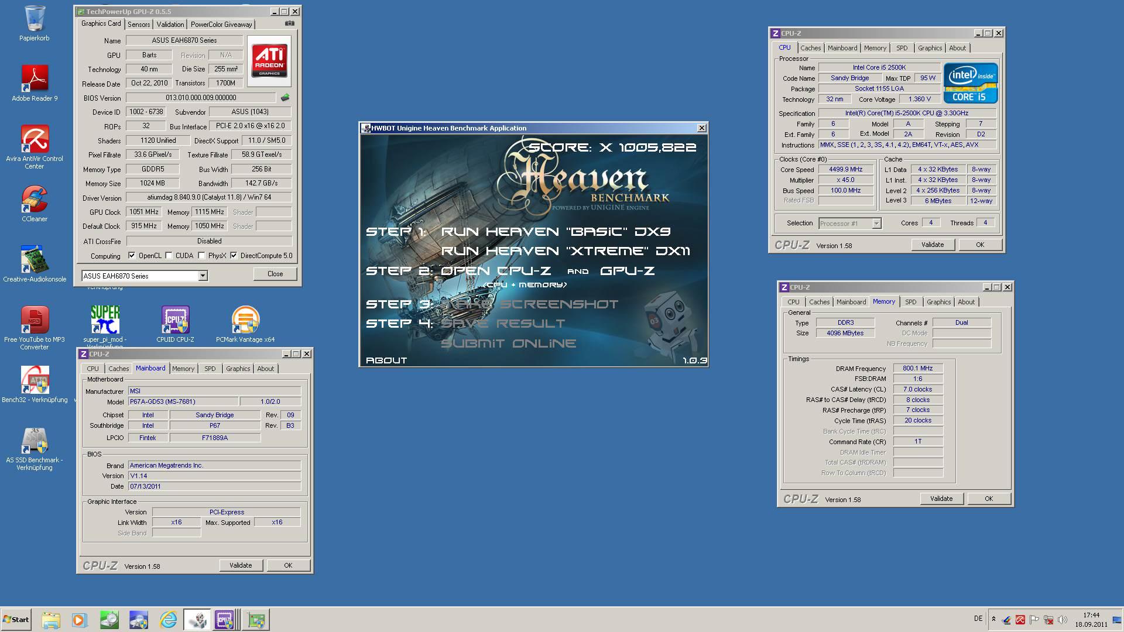Click About in Heaven Benchmark window
The width and height of the screenshot is (1124, 632).
pos(386,360)
